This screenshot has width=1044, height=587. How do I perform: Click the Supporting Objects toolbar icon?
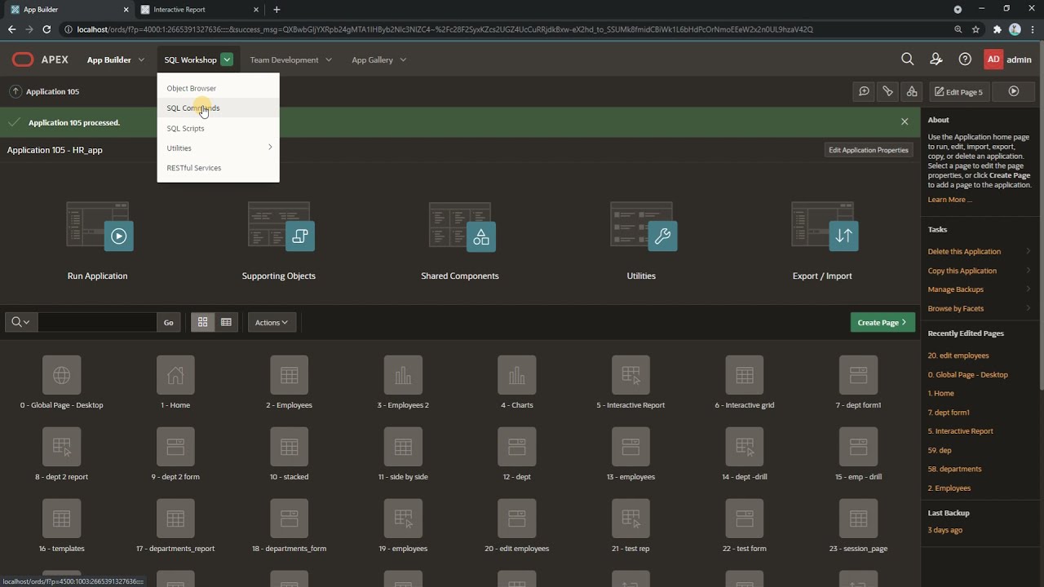[888, 91]
